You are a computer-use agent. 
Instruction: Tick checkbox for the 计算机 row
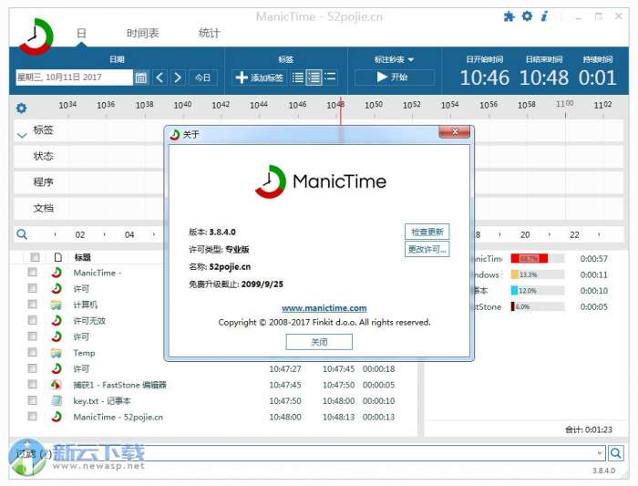click(32, 304)
